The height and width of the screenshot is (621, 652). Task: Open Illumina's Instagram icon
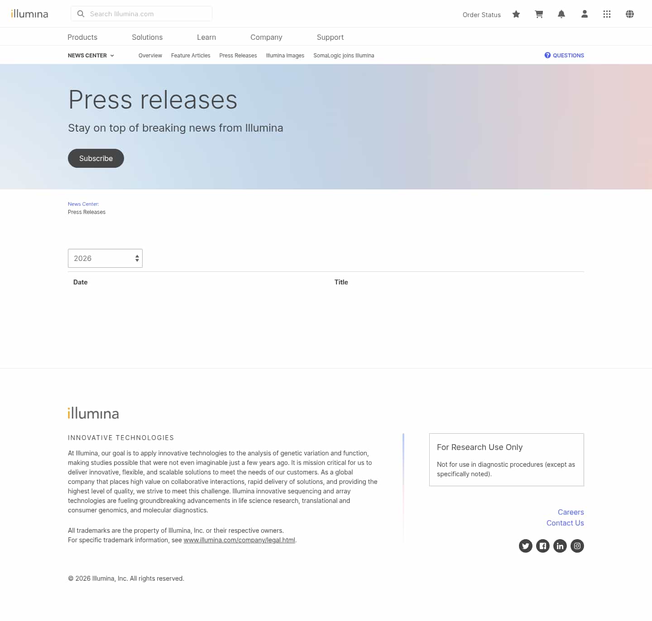pos(577,546)
